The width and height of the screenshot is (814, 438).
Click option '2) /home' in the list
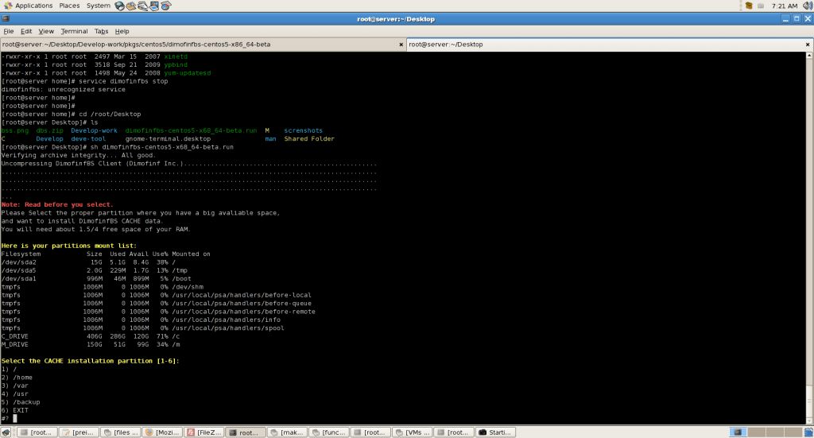click(17, 378)
